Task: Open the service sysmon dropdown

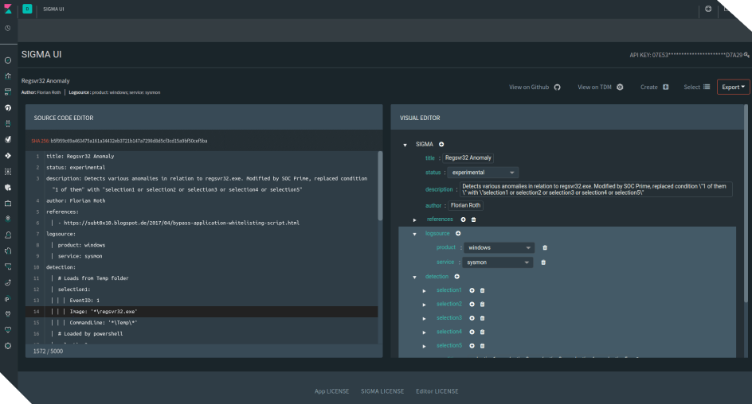Action: (499, 262)
